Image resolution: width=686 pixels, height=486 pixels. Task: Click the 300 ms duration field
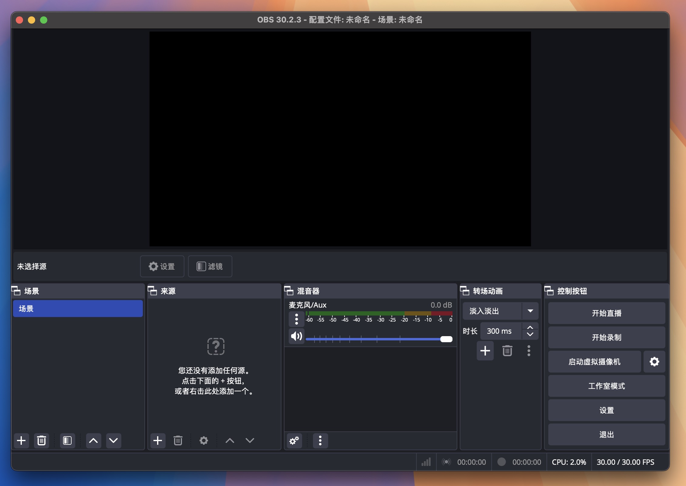501,331
